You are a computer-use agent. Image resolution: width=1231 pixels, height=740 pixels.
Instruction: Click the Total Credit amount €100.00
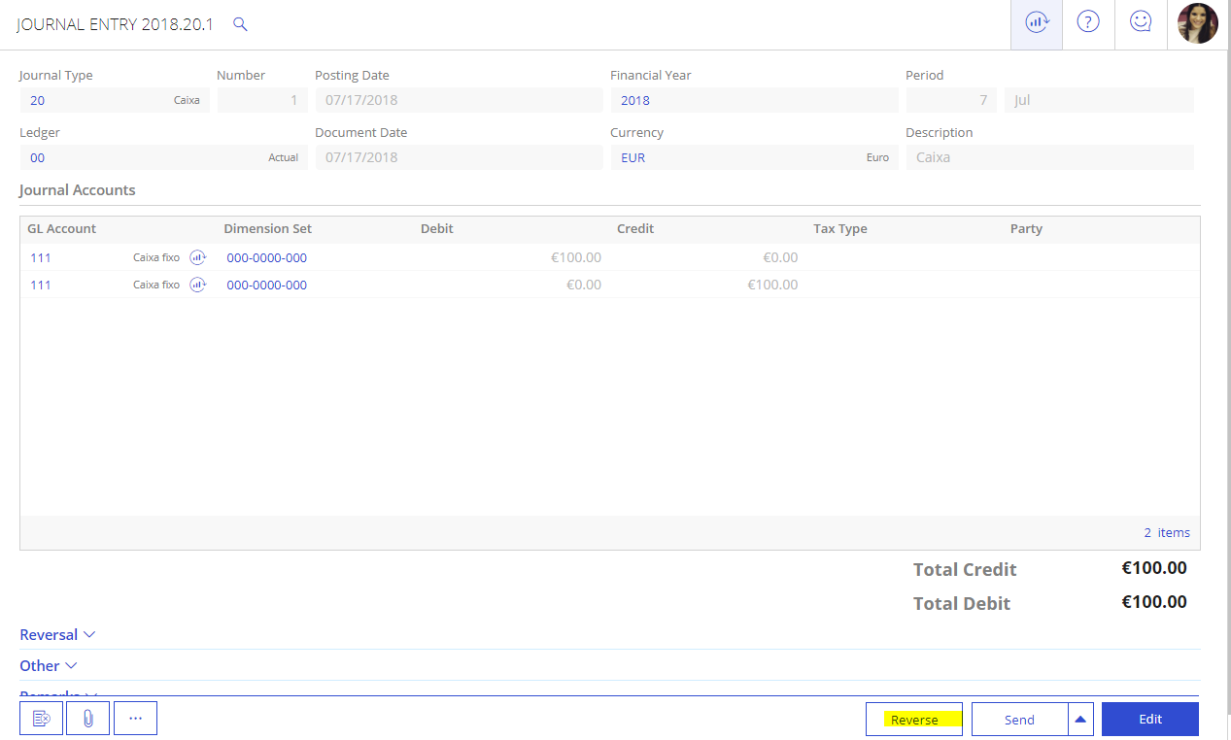(1154, 568)
